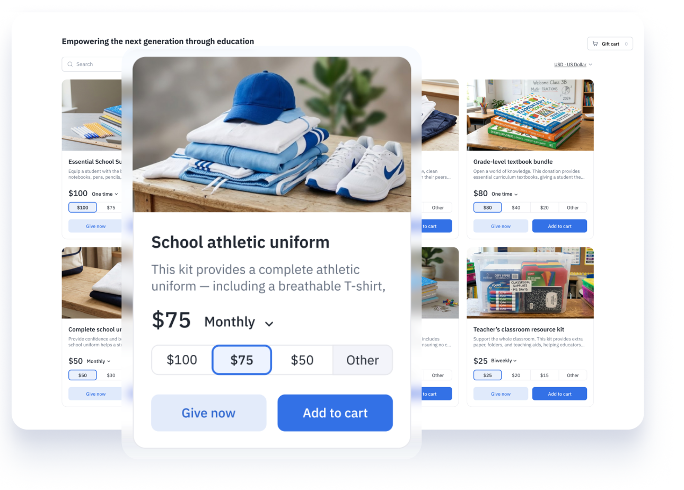Image resolution: width=684 pixels, height=490 pixels.
Task: Expand the Monthly frequency dropdown in large card
Action: (x=239, y=322)
